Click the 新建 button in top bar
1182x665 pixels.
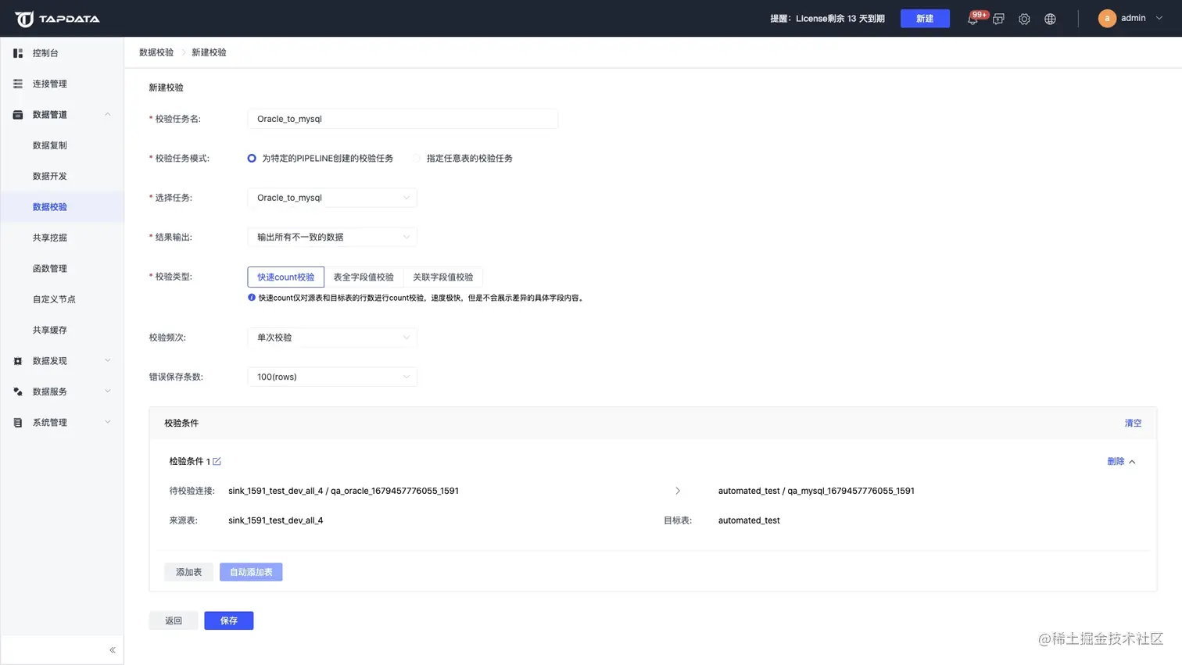pos(925,19)
